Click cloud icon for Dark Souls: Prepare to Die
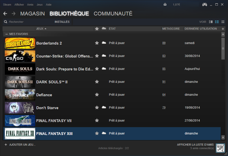Screen dimensions: 228x156 coord(104,68)
